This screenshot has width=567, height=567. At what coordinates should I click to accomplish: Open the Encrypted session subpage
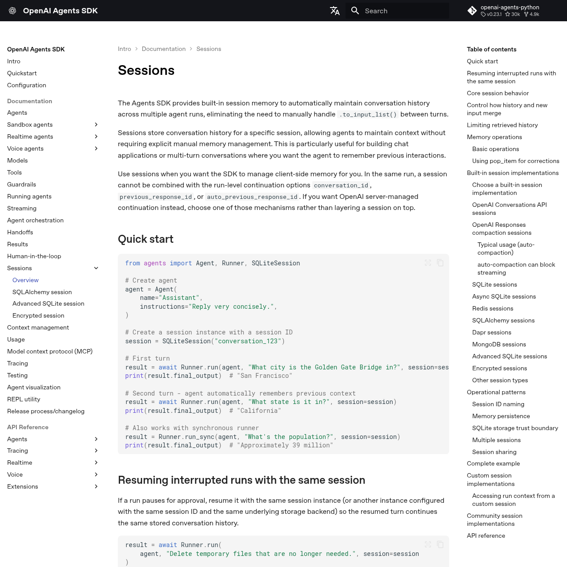coord(38,316)
